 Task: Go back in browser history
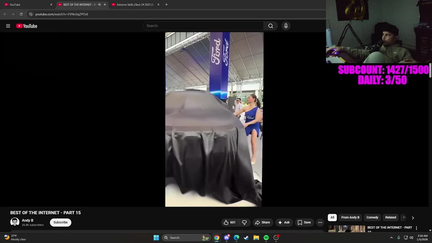(5, 14)
